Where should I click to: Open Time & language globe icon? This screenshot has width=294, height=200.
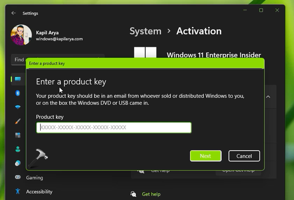pos(18,163)
